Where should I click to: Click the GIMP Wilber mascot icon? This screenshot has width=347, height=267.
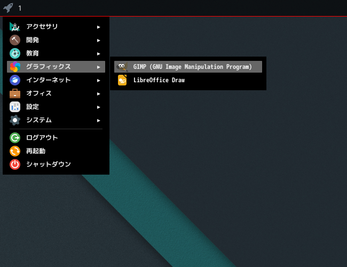click(122, 67)
